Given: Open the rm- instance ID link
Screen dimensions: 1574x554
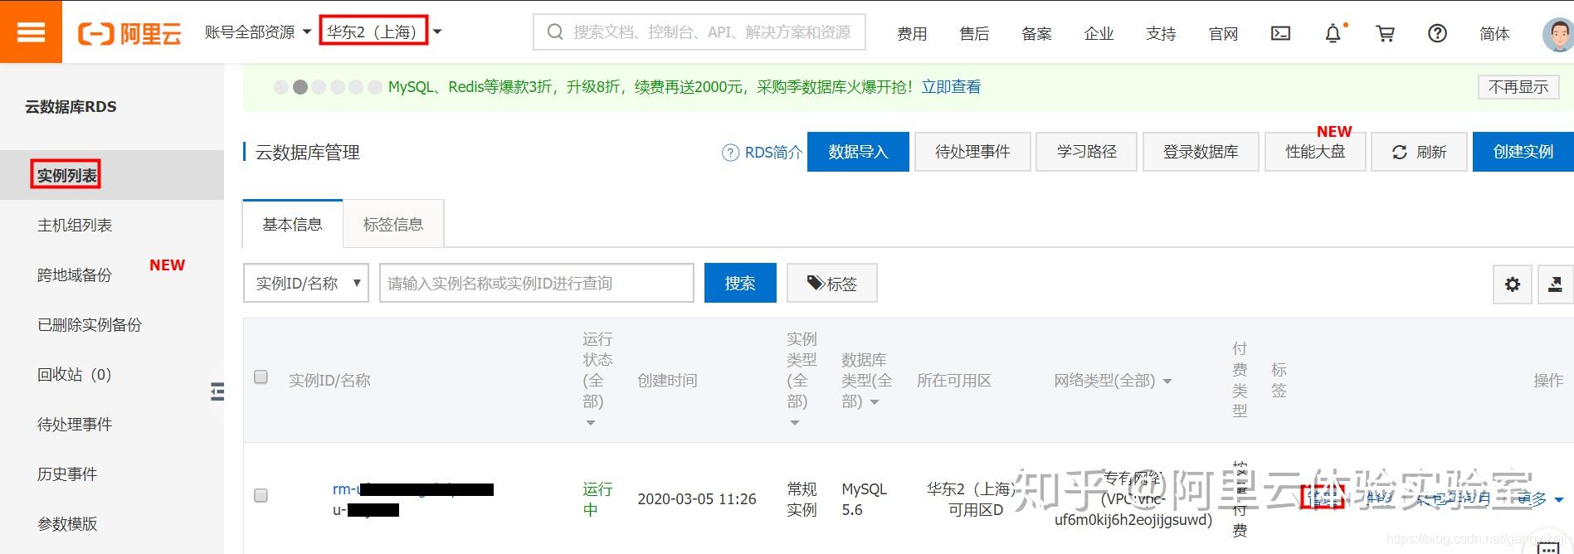Looking at the screenshot, I should [x=412, y=489].
